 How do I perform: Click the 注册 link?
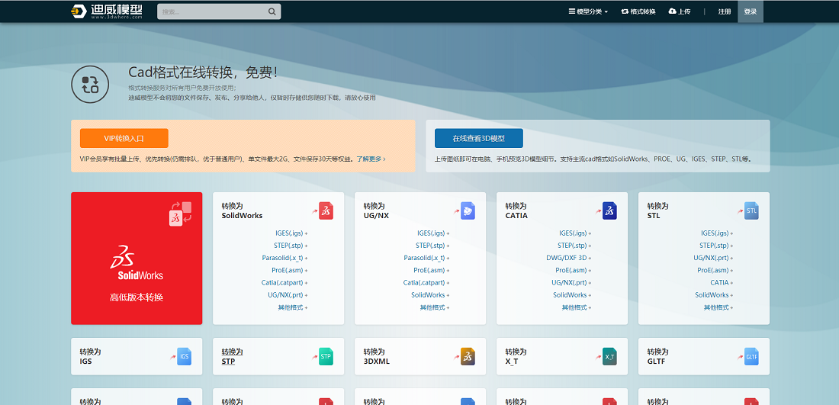pos(725,11)
